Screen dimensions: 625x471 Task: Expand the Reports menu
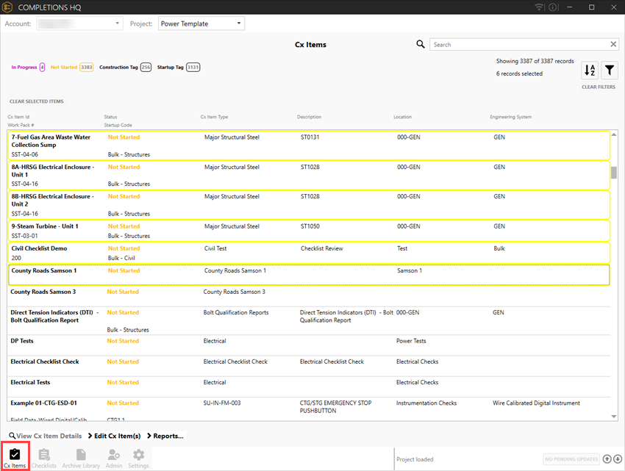coord(165,436)
